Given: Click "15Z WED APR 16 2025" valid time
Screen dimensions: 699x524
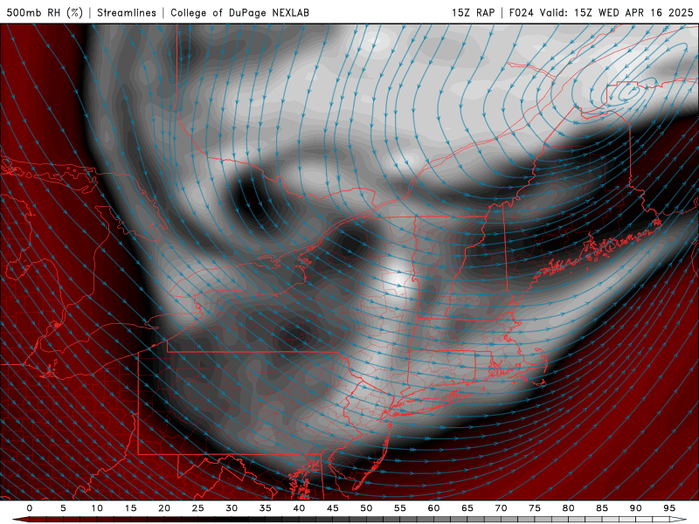Looking at the screenshot, I should tap(634, 12).
